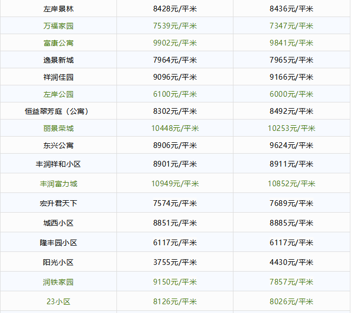The image size is (353, 313).
Task: Click the 丽景荣城 name cell
Action: pos(58,128)
